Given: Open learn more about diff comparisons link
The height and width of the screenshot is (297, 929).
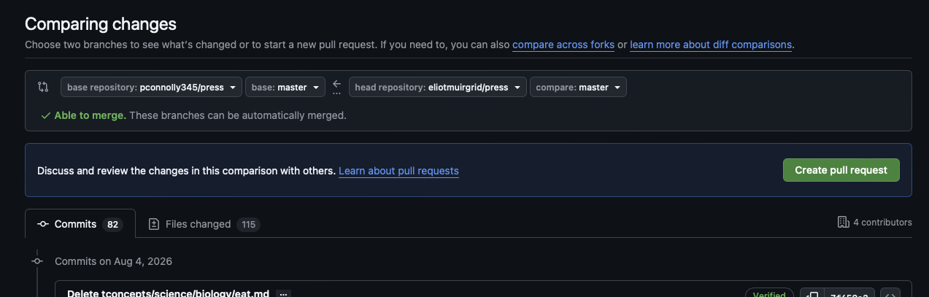Looking at the screenshot, I should click(711, 45).
